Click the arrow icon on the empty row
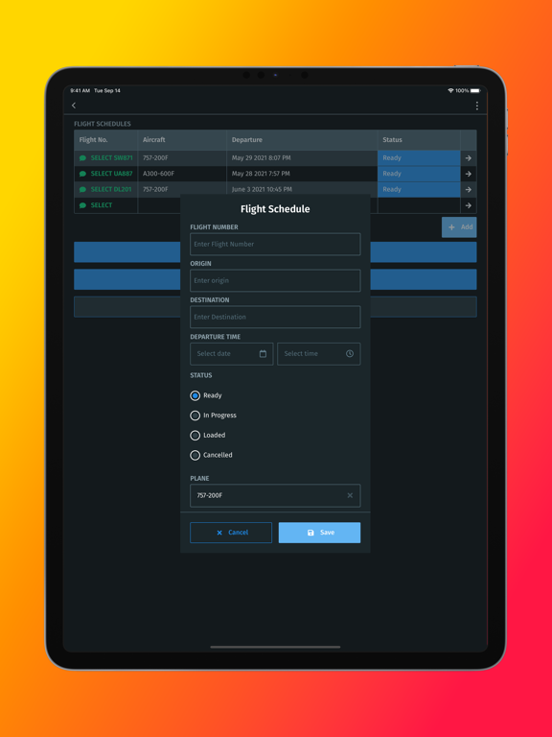This screenshot has height=737, width=552. coord(469,205)
